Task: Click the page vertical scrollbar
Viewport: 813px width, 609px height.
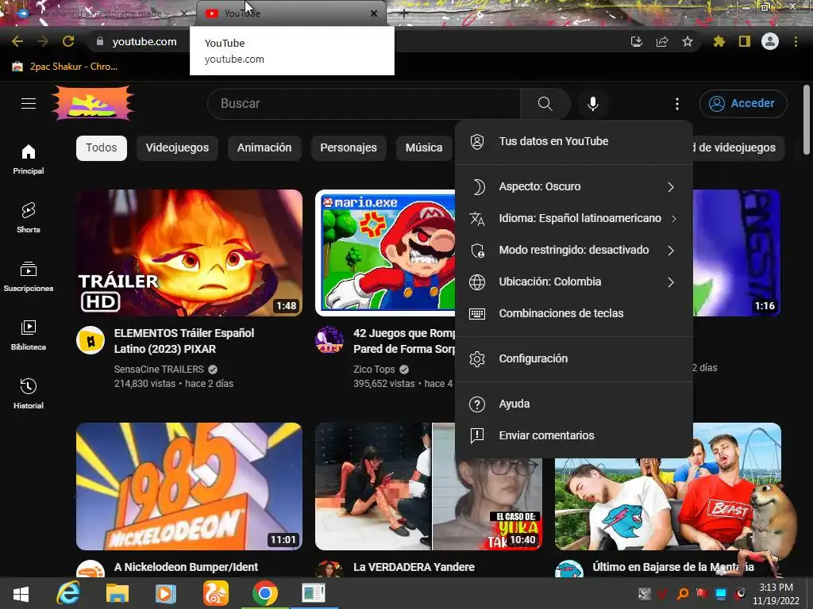Action: point(807,121)
